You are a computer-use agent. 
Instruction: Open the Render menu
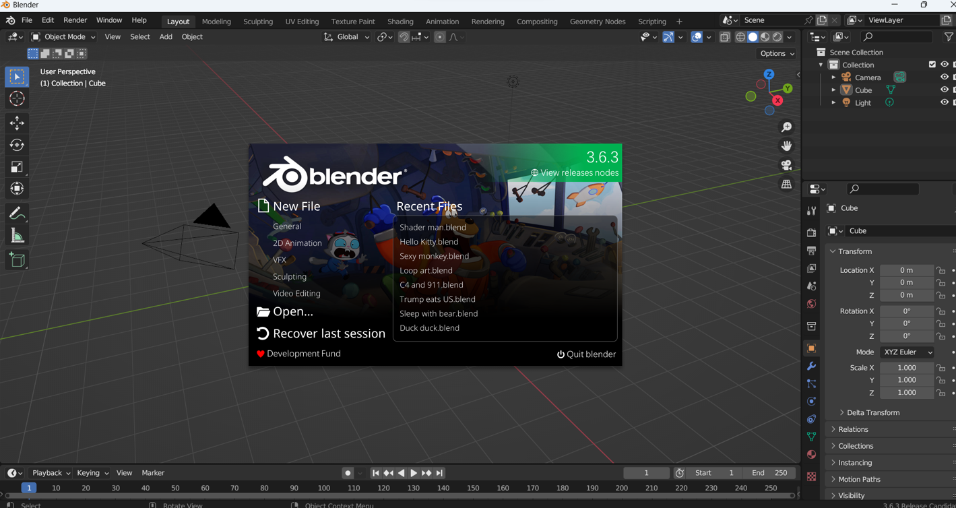click(75, 20)
